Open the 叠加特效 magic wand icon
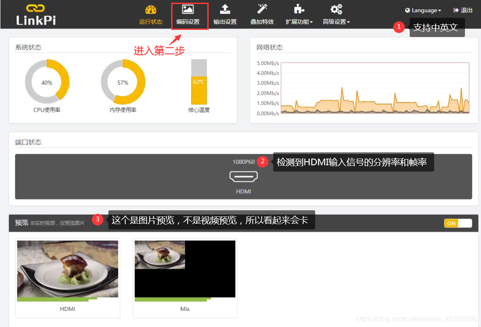This screenshot has height=327, width=481. point(262,9)
